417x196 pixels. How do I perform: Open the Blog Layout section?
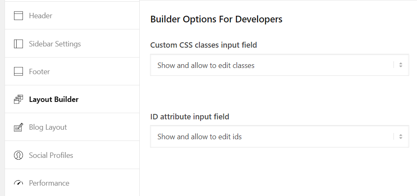[72, 127]
